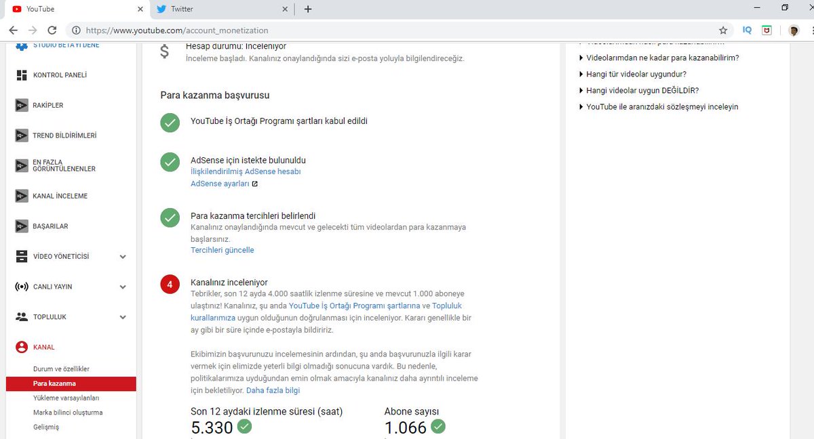Select Para kazanma in sidebar

point(71,384)
